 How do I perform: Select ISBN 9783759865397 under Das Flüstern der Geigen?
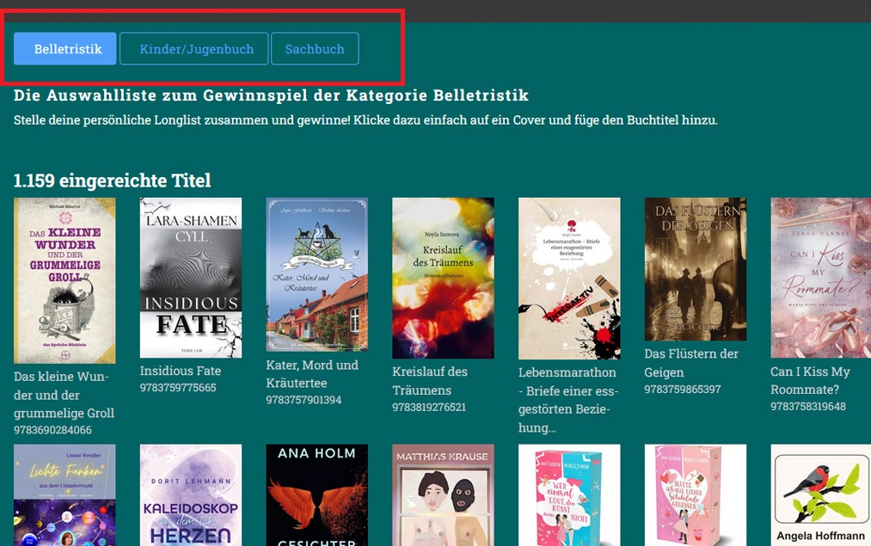(x=683, y=390)
